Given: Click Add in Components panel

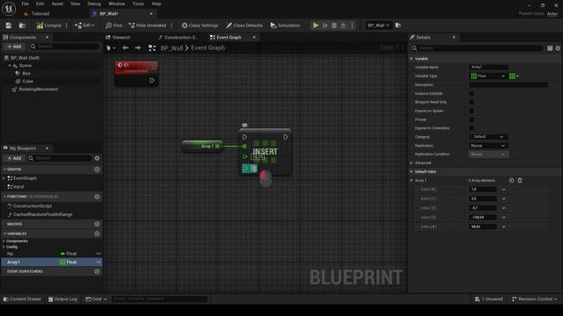Looking at the screenshot, I should (x=14, y=47).
